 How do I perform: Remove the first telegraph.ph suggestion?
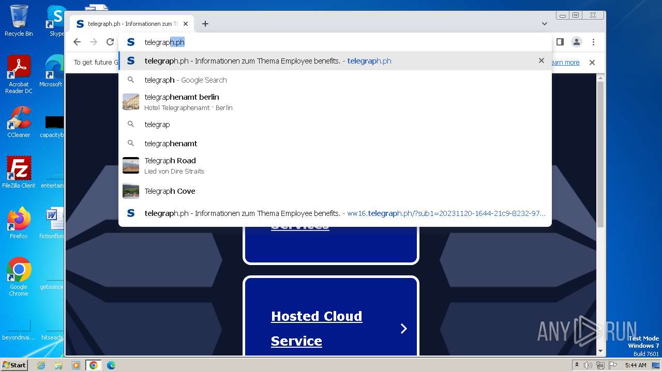(x=541, y=60)
